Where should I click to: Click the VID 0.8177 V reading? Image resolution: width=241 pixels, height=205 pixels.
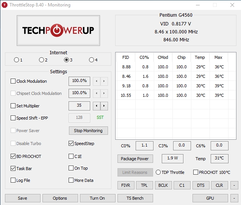176,24
